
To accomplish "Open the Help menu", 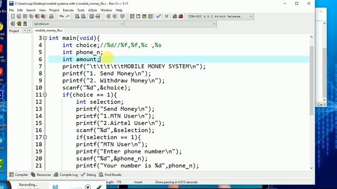I will [119, 10].
